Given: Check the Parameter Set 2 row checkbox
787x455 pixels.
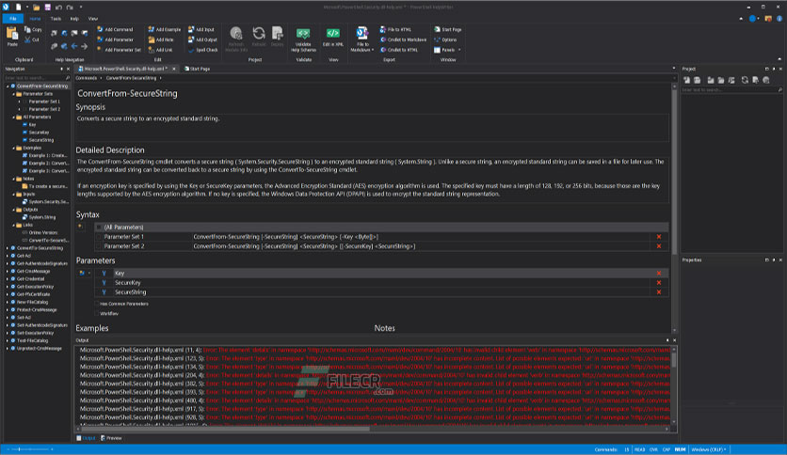Looking at the screenshot, I should pyautogui.click(x=98, y=246).
